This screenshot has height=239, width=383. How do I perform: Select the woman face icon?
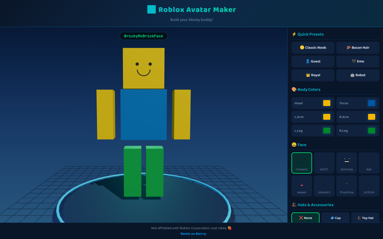tap(302, 186)
